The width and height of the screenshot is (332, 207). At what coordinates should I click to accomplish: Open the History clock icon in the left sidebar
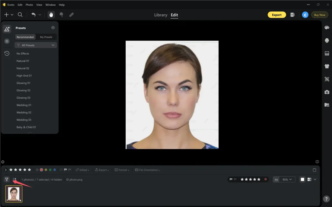coord(7,53)
